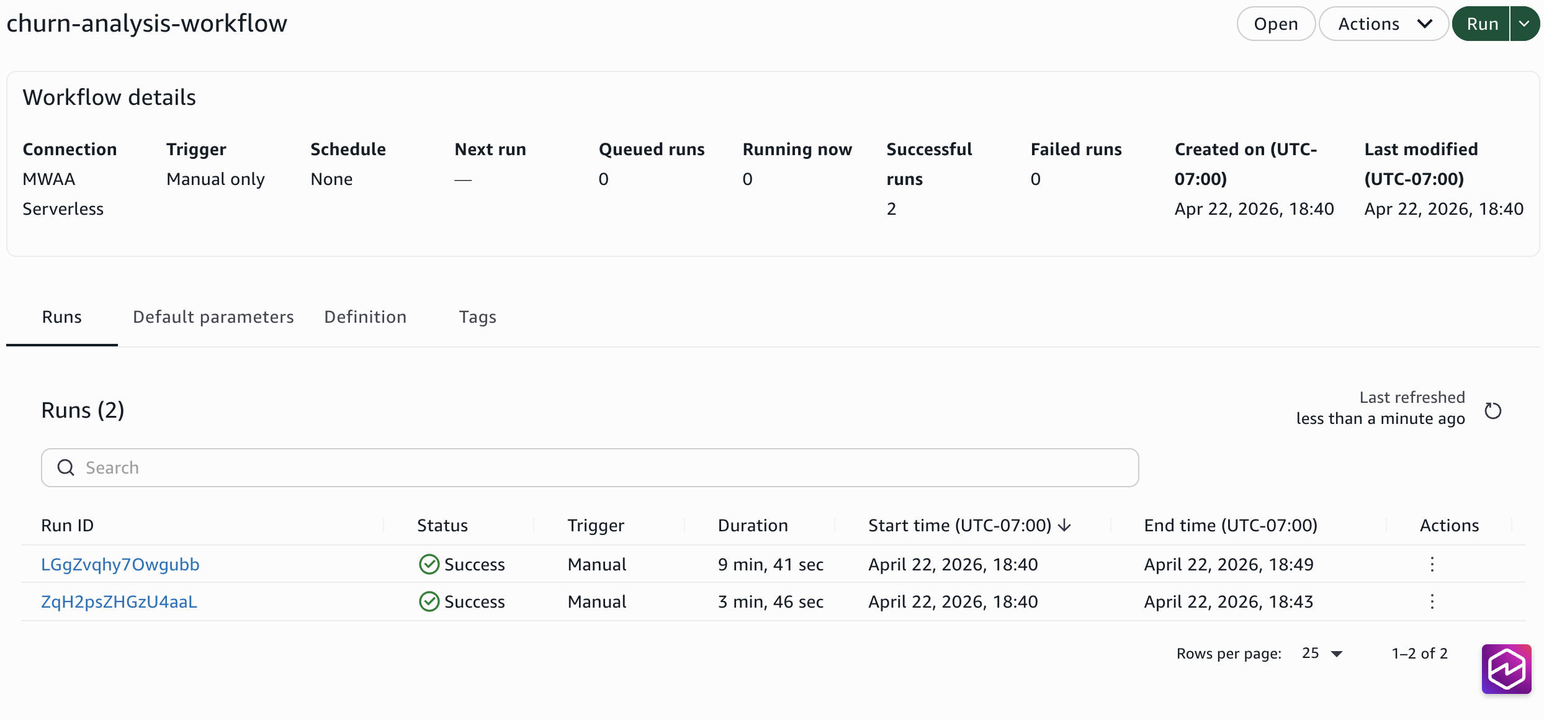
Task: Click end time 'April 22, 2026, 18:49'
Action: pyautogui.click(x=1228, y=564)
